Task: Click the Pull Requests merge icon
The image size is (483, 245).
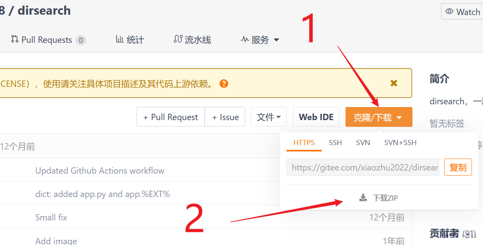Action: tap(15, 39)
